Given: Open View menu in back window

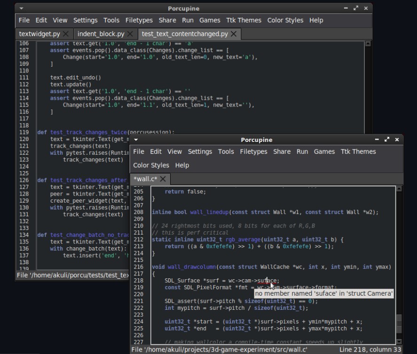Looking at the screenshot, I should coord(60,20).
